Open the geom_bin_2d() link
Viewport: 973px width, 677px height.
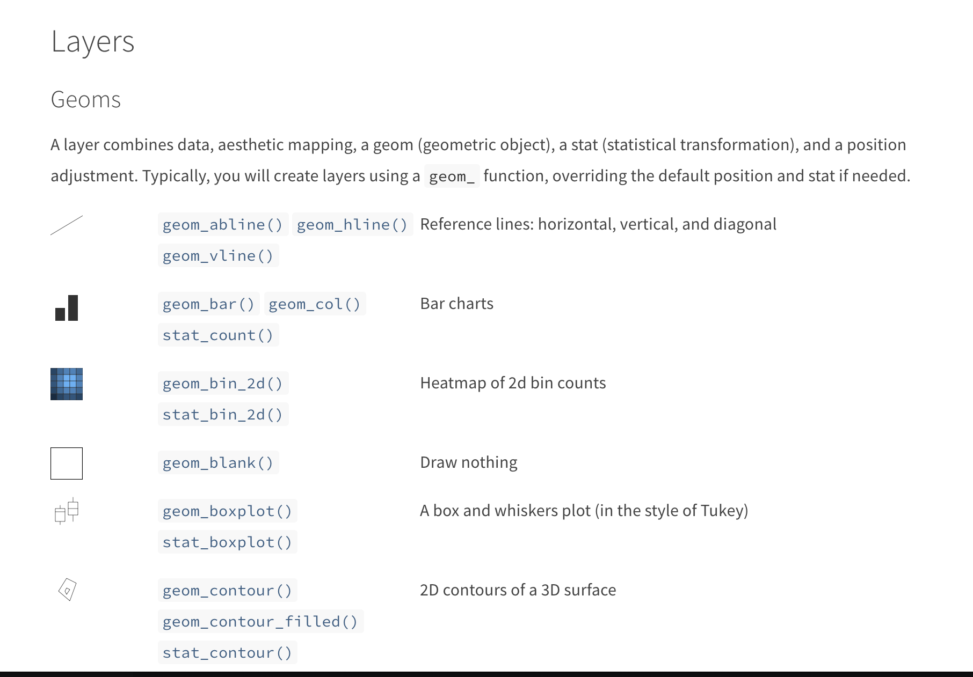click(x=223, y=384)
